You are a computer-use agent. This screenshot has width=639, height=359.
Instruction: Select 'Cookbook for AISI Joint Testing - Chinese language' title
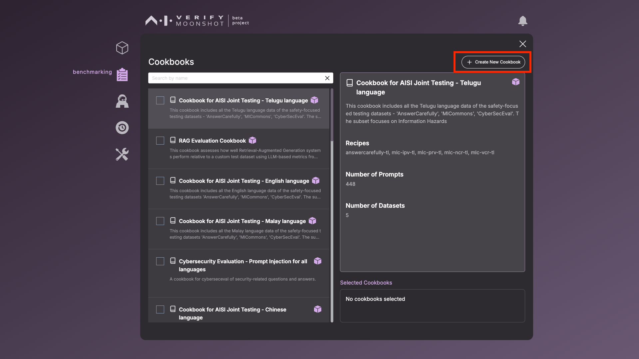(232, 313)
